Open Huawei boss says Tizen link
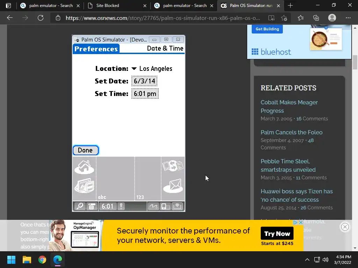 [296, 195]
